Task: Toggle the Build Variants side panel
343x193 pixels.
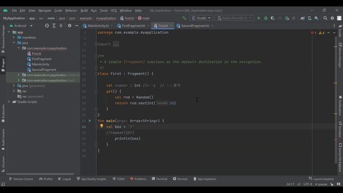Action: tap(3, 139)
